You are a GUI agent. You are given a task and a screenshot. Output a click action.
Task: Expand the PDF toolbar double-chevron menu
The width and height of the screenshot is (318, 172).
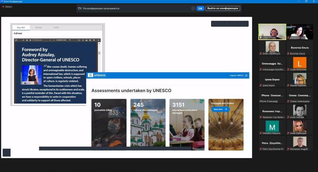point(98,40)
